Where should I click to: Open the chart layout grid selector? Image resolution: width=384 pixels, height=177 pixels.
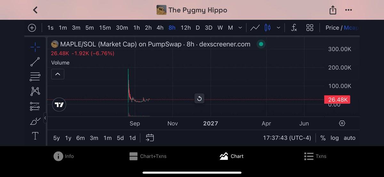point(310,28)
